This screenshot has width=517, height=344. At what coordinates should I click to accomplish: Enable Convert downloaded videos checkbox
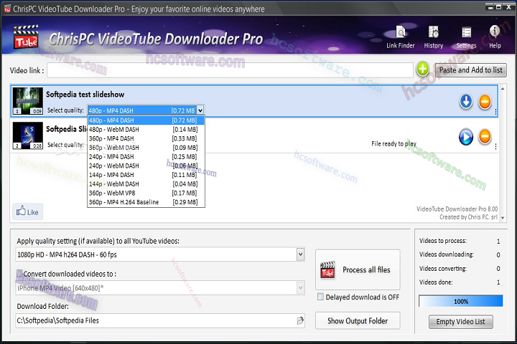pos(20,273)
